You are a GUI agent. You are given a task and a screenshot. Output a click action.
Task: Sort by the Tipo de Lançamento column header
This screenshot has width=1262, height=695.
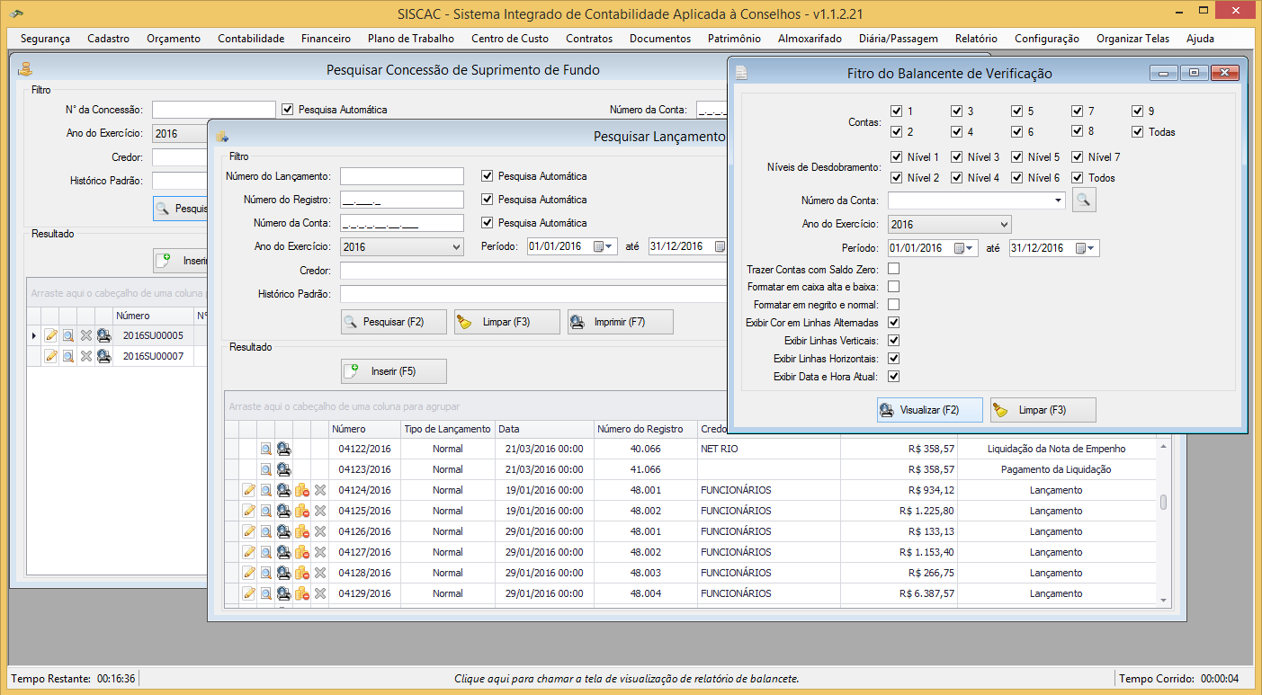coord(447,429)
